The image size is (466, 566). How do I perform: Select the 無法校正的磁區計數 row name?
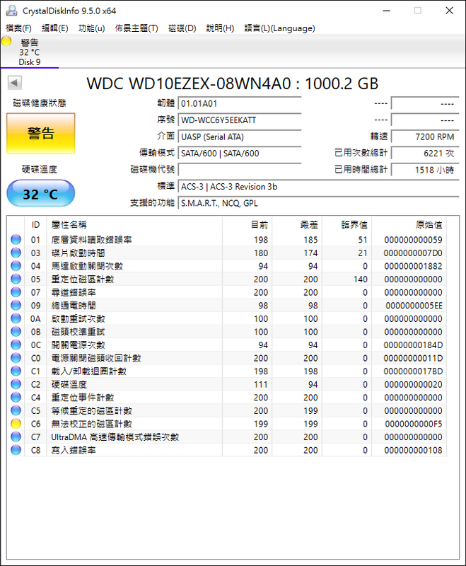click(92, 424)
